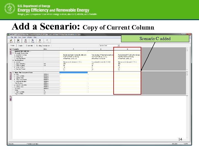
Task: Select the scenario A column header
Action: coord(74,49)
